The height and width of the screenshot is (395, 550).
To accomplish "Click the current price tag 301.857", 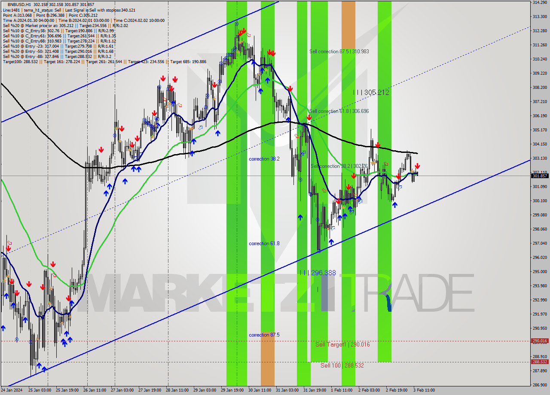I will (540, 176).
